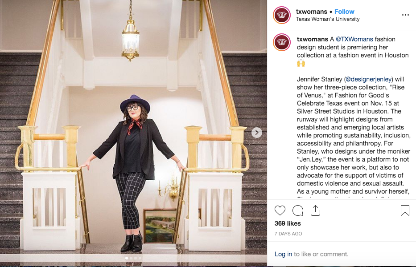The image size is (416, 267).
Task: Open the comment bubble icon
Action: 298,210
